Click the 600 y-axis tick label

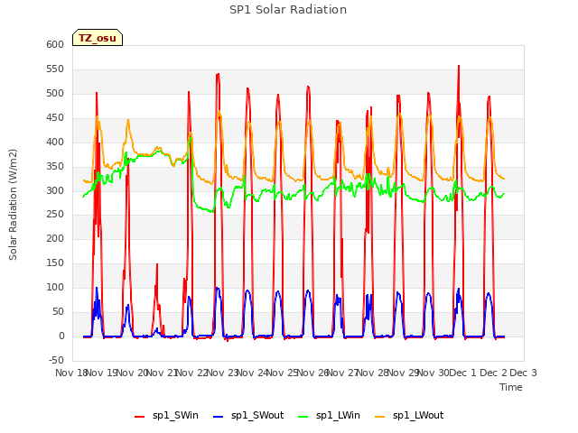pyautogui.click(x=55, y=44)
